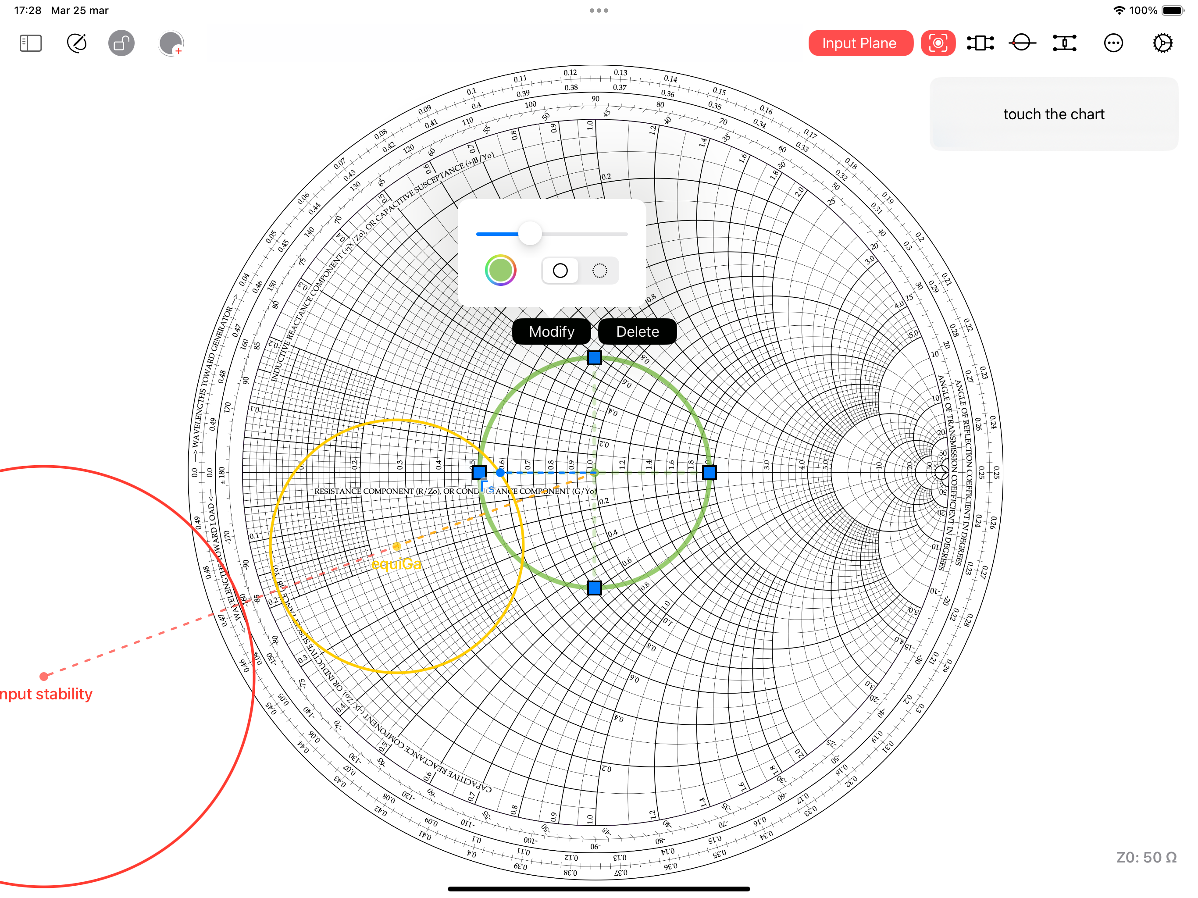Viewport: 1198px width, 898px height.
Task: Add a new circle with the plus icon
Action: point(171,43)
